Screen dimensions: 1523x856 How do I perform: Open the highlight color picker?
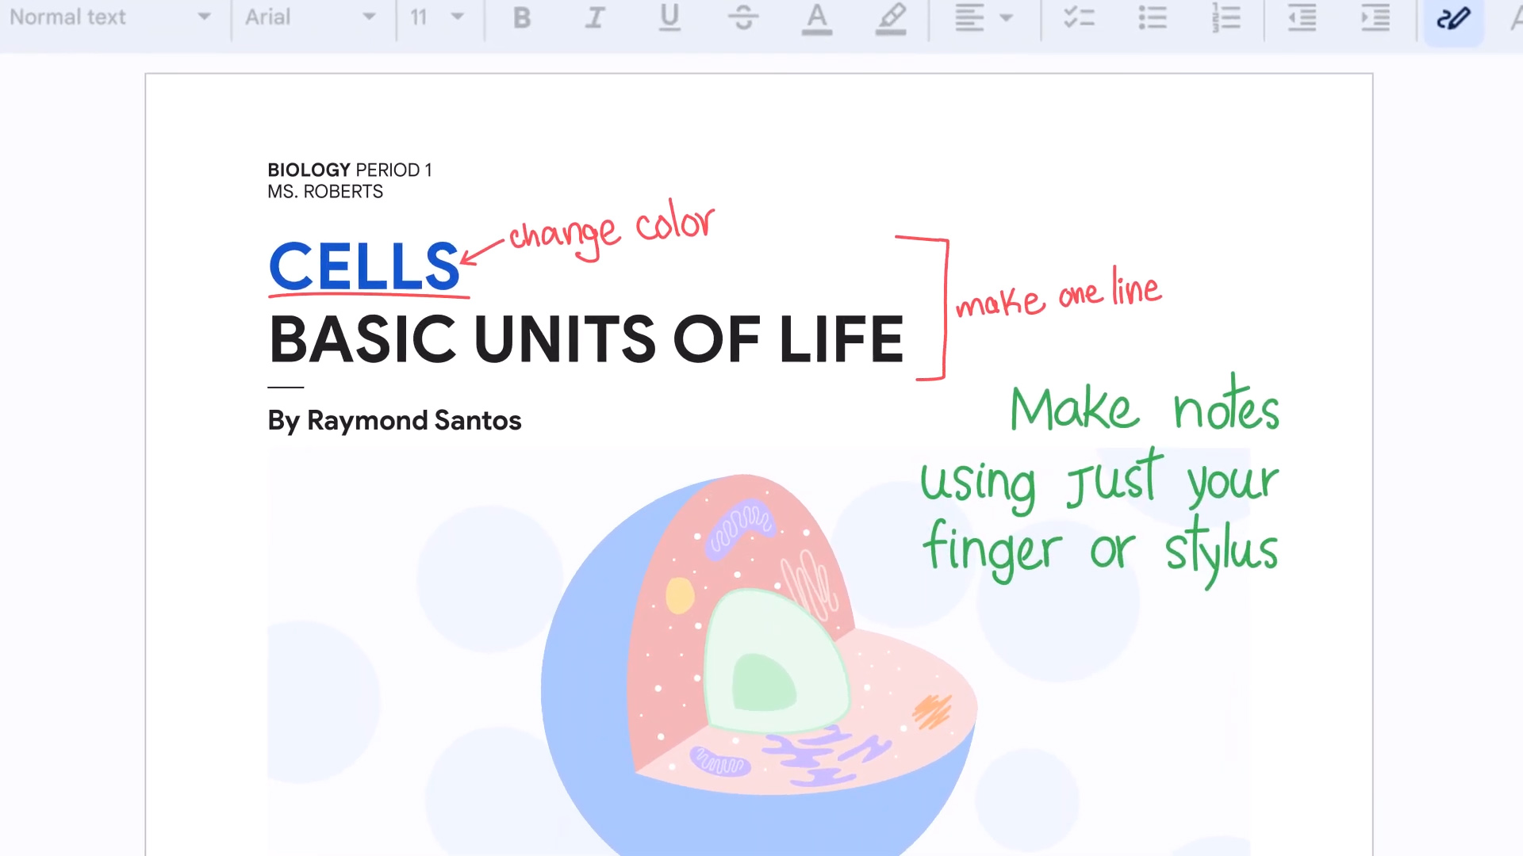click(891, 17)
